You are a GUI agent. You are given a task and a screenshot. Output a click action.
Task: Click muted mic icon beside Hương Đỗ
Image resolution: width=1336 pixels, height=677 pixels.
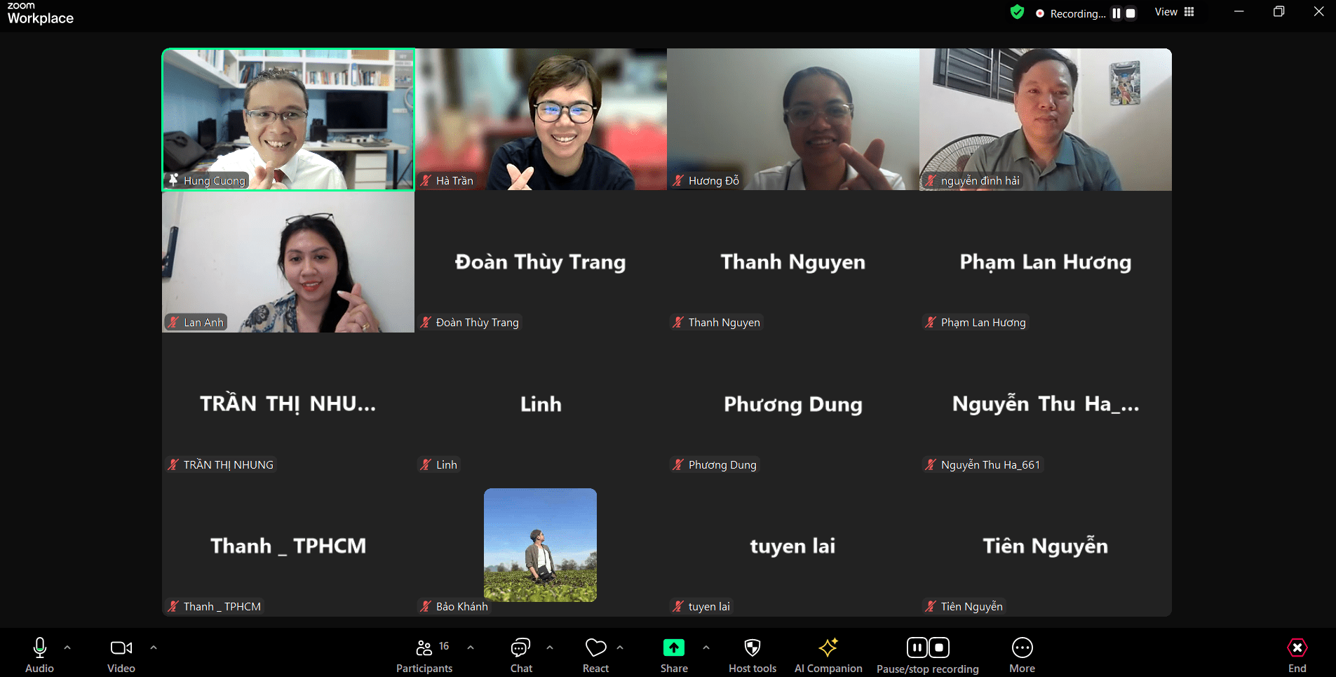(x=678, y=180)
